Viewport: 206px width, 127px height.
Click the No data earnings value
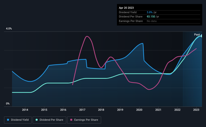(x=152, y=21)
